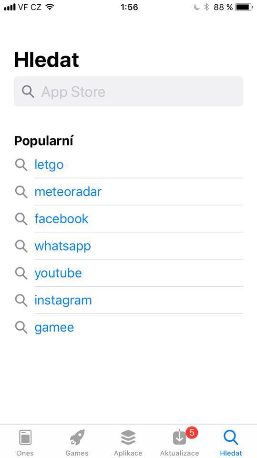Tap the magnifier icon beside letgo
Viewport: 257px width, 458px height.
(21, 165)
